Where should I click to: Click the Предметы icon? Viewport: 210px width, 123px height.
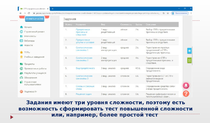(21, 64)
